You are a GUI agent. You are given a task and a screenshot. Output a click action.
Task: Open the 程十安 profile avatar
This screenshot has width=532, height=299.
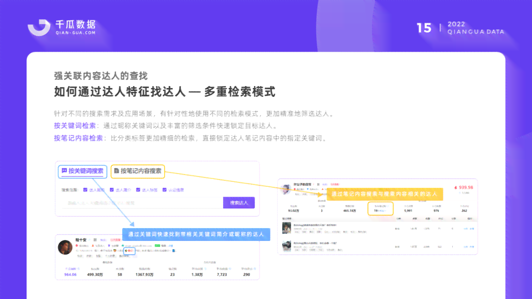tap(65, 247)
